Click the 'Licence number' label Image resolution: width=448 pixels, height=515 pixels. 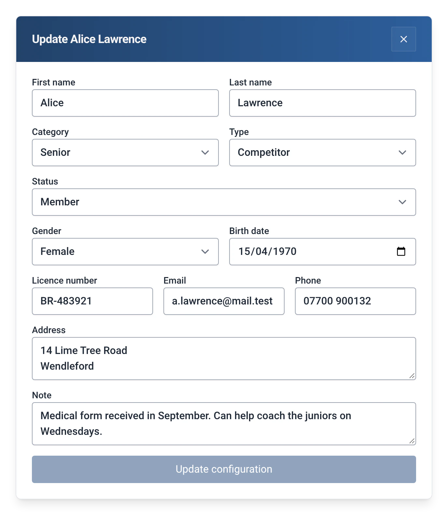point(64,280)
